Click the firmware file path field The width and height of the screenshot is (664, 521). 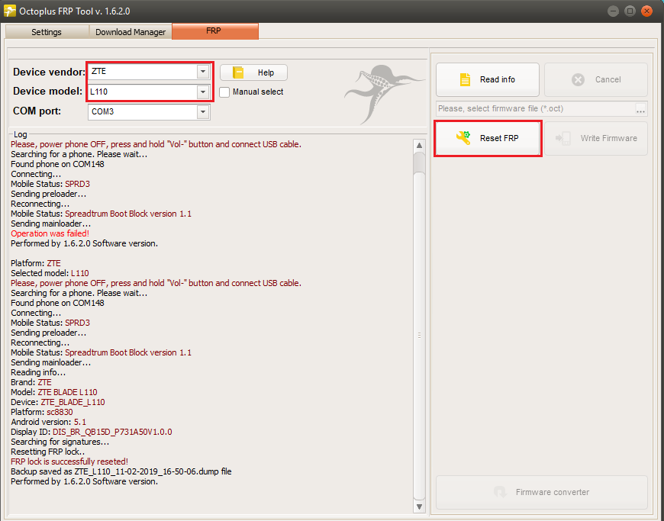pos(535,109)
